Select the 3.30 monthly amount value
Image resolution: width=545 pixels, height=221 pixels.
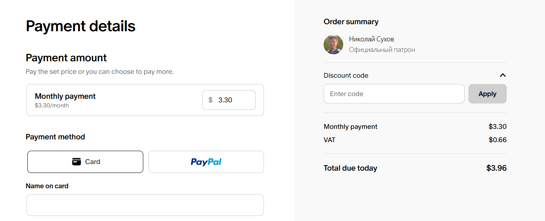pyautogui.click(x=225, y=100)
